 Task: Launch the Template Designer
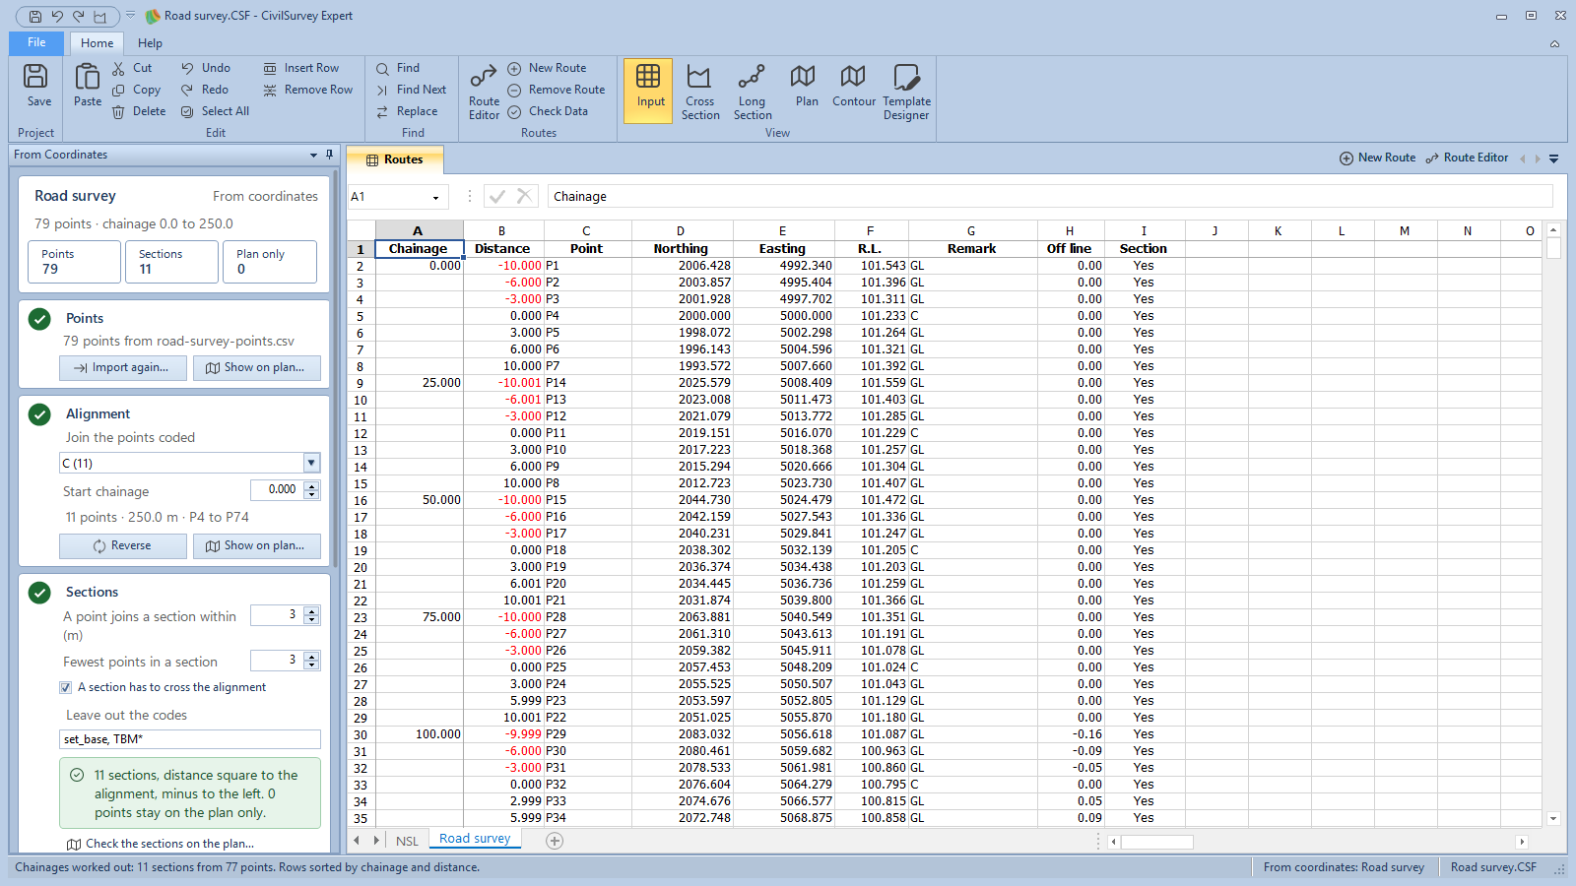pos(906,93)
